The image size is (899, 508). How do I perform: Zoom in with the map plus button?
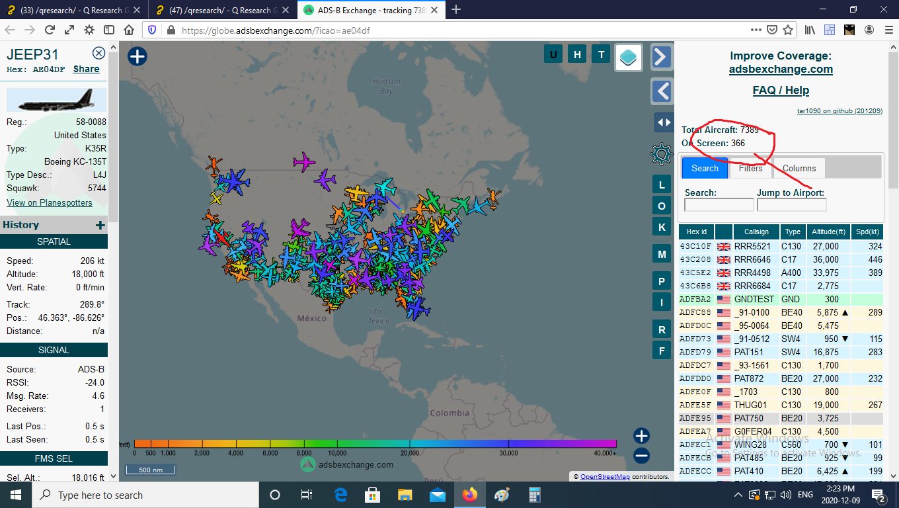[x=641, y=435]
